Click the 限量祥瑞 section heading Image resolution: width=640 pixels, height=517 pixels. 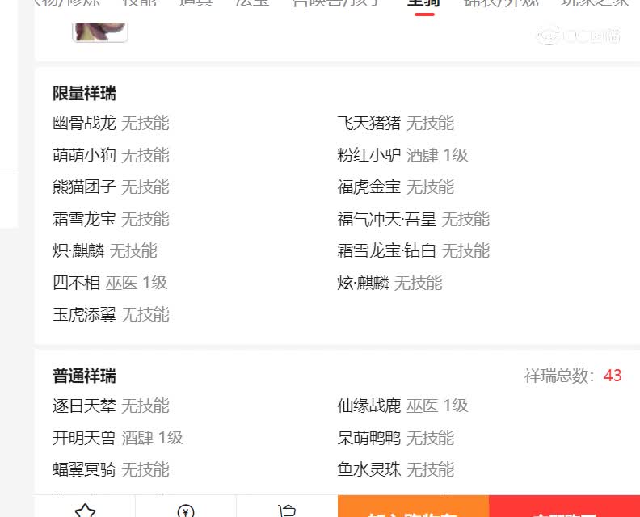coord(84,93)
